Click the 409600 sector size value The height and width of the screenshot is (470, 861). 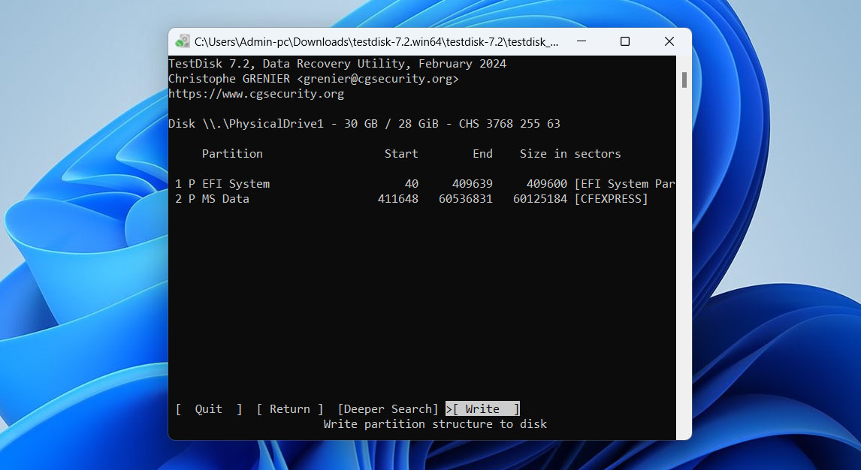click(547, 184)
